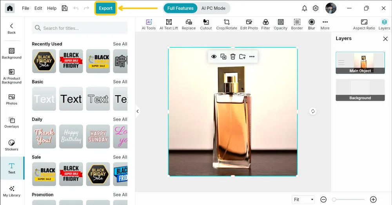Focus the Search for titles field
392x205 pixels.
(x=80, y=28)
